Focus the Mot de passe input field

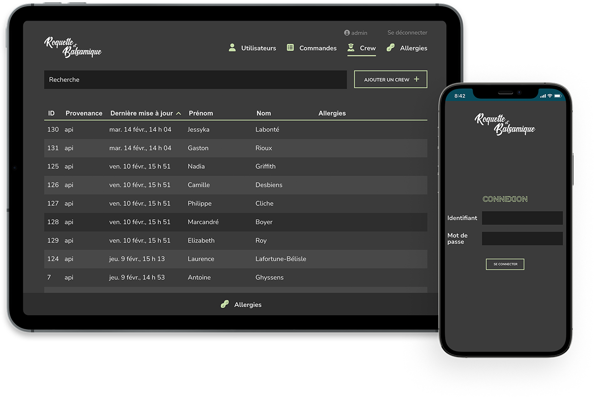point(522,239)
